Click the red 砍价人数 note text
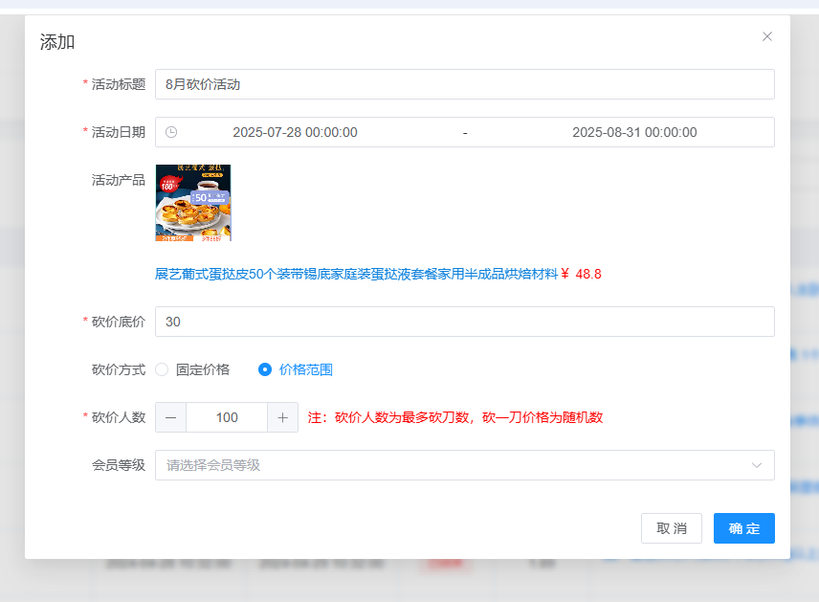Image resolution: width=819 pixels, height=602 pixels. tap(455, 417)
